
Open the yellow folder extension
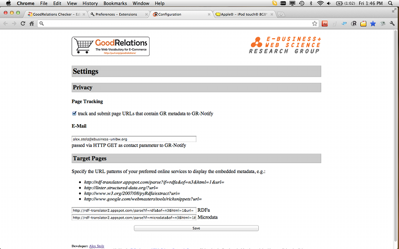(363, 24)
